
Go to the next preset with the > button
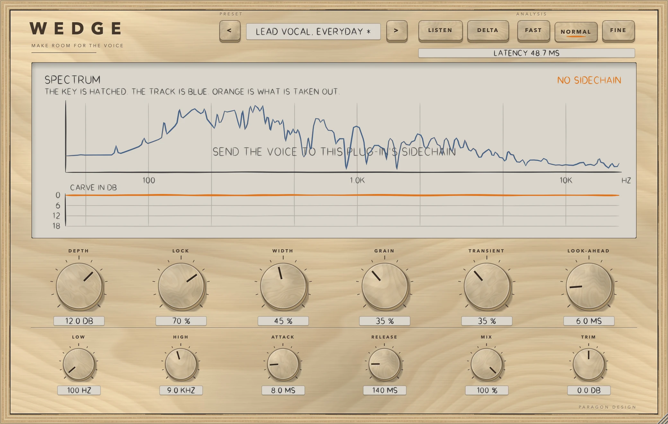397,31
